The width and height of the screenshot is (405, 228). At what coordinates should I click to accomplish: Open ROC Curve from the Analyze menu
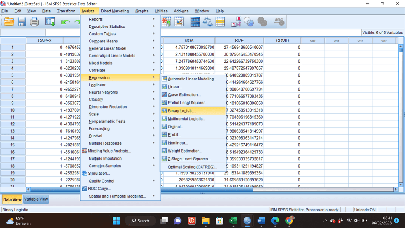point(99,189)
